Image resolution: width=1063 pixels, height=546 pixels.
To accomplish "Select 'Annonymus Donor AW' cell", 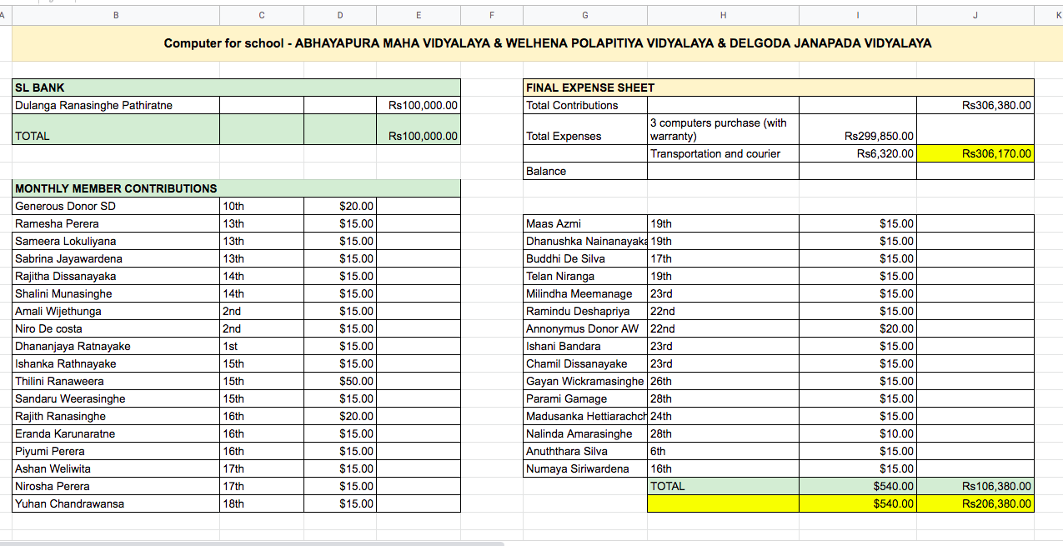I will pos(585,328).
